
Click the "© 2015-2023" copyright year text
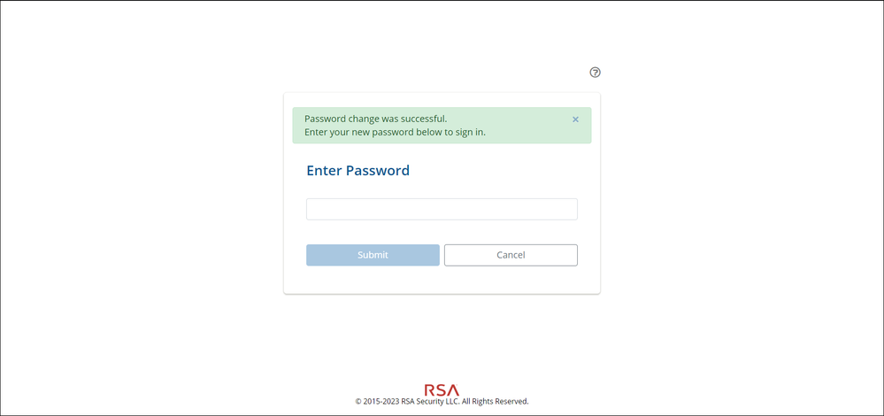381,402
